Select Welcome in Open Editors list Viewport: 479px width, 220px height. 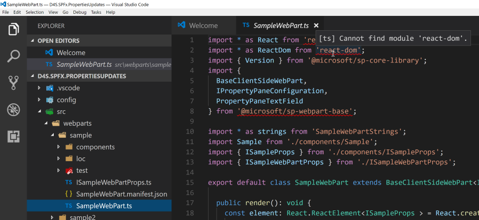pyautogui.click(x=100, y=52)
